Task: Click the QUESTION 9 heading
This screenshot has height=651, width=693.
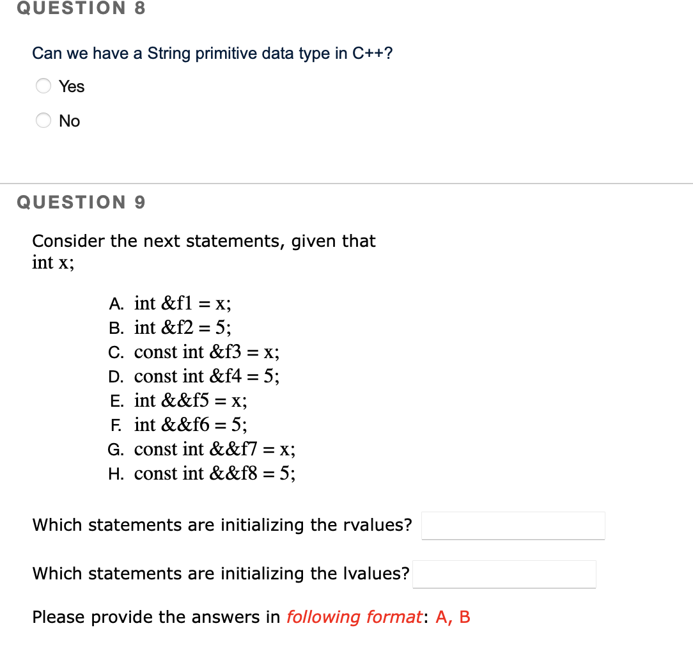Action: point(81,202)
